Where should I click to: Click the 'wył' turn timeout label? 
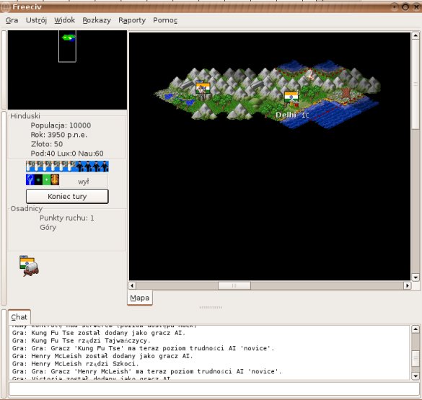click(84, 182)
